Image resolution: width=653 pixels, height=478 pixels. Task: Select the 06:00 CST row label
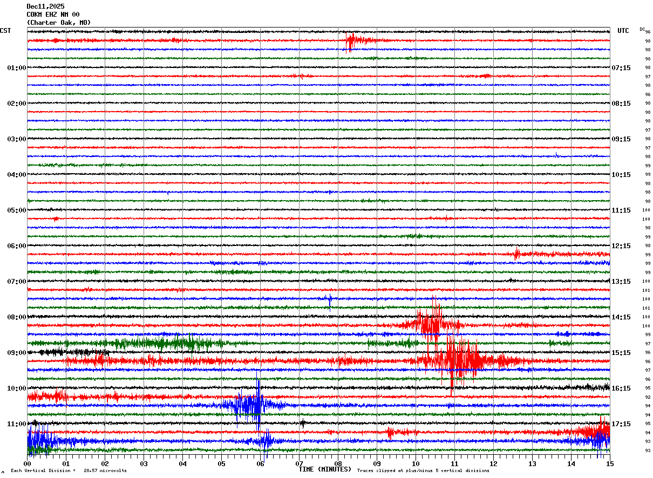tap(17, 246)
